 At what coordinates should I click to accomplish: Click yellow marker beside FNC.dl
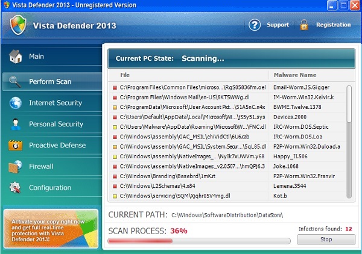tap(115, 127)
